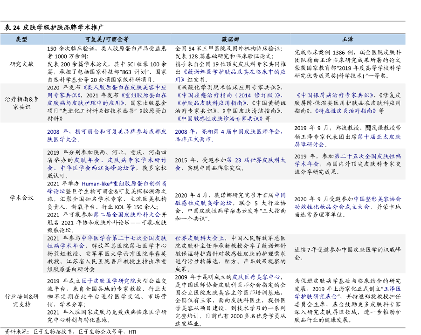The image size is (421, 335).
Task: Click the row label '行业培训&研究支持'
Action: [21, 301]
